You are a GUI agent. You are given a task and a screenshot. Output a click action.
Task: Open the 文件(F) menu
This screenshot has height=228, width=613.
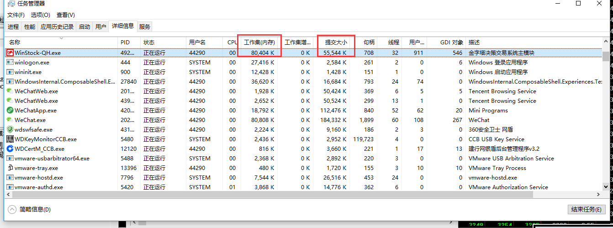[16, 15]
